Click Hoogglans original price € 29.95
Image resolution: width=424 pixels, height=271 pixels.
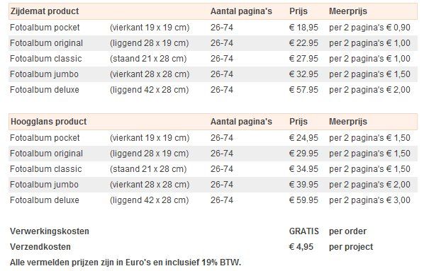pyautogui.click(x=303, y=154)
